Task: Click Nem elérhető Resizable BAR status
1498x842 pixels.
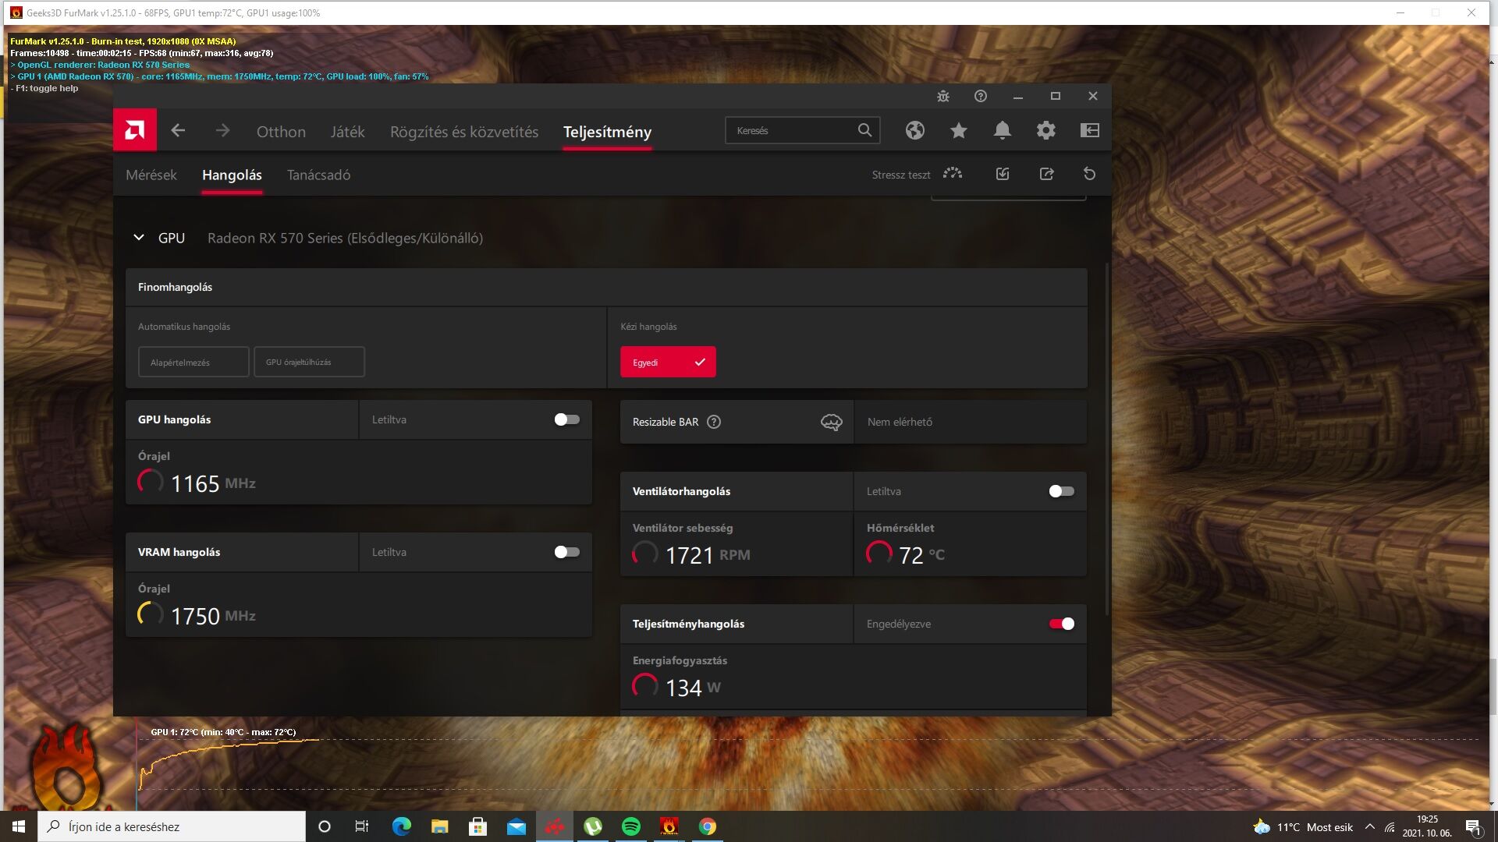Action: point(900,422)
